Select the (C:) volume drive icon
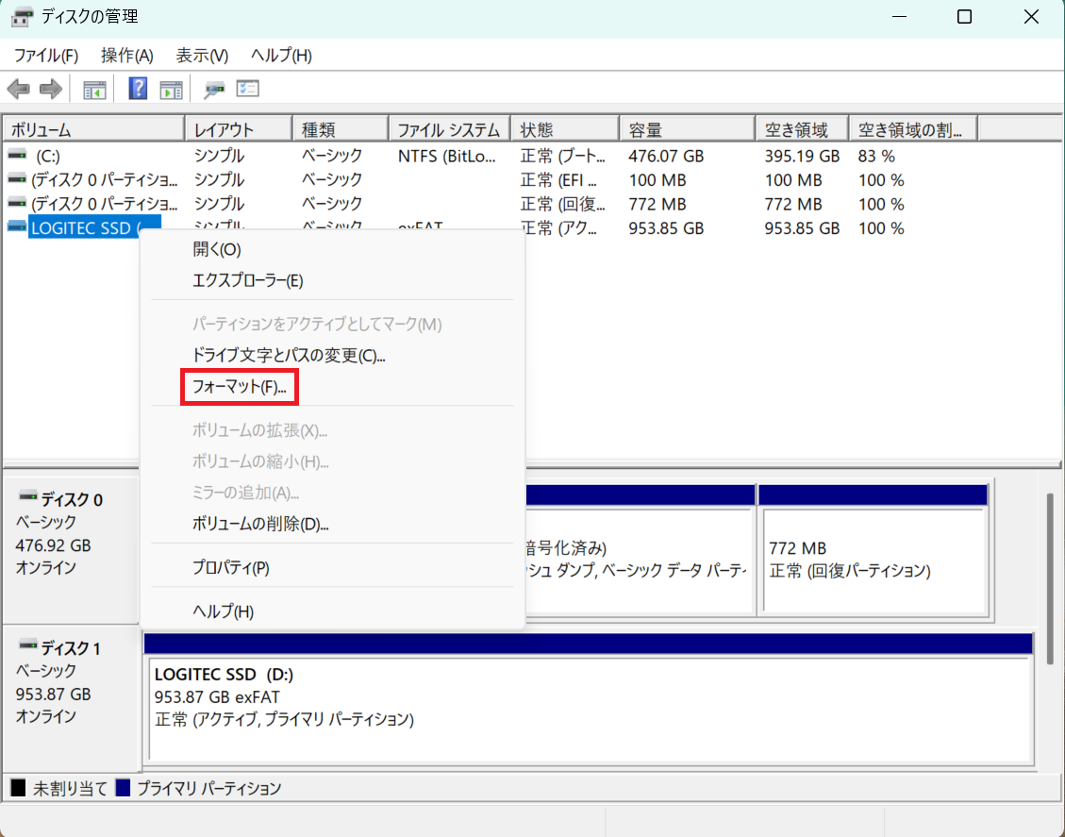The width and height of the screenshot is (1065, 837). (x=17, y=156)
